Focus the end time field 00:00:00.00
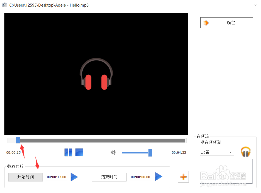The width and height of the screenshot is (261, 193). point(141,177)
